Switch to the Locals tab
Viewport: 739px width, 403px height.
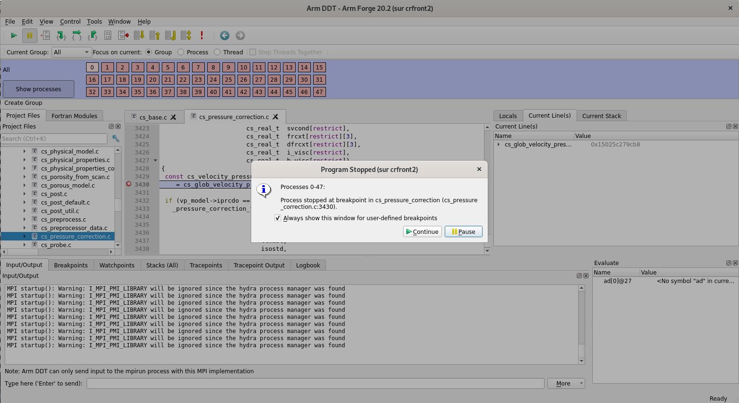(508, 116)
